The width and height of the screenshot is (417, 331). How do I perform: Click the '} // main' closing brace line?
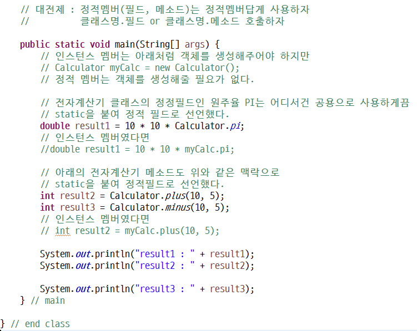[43, 301]
